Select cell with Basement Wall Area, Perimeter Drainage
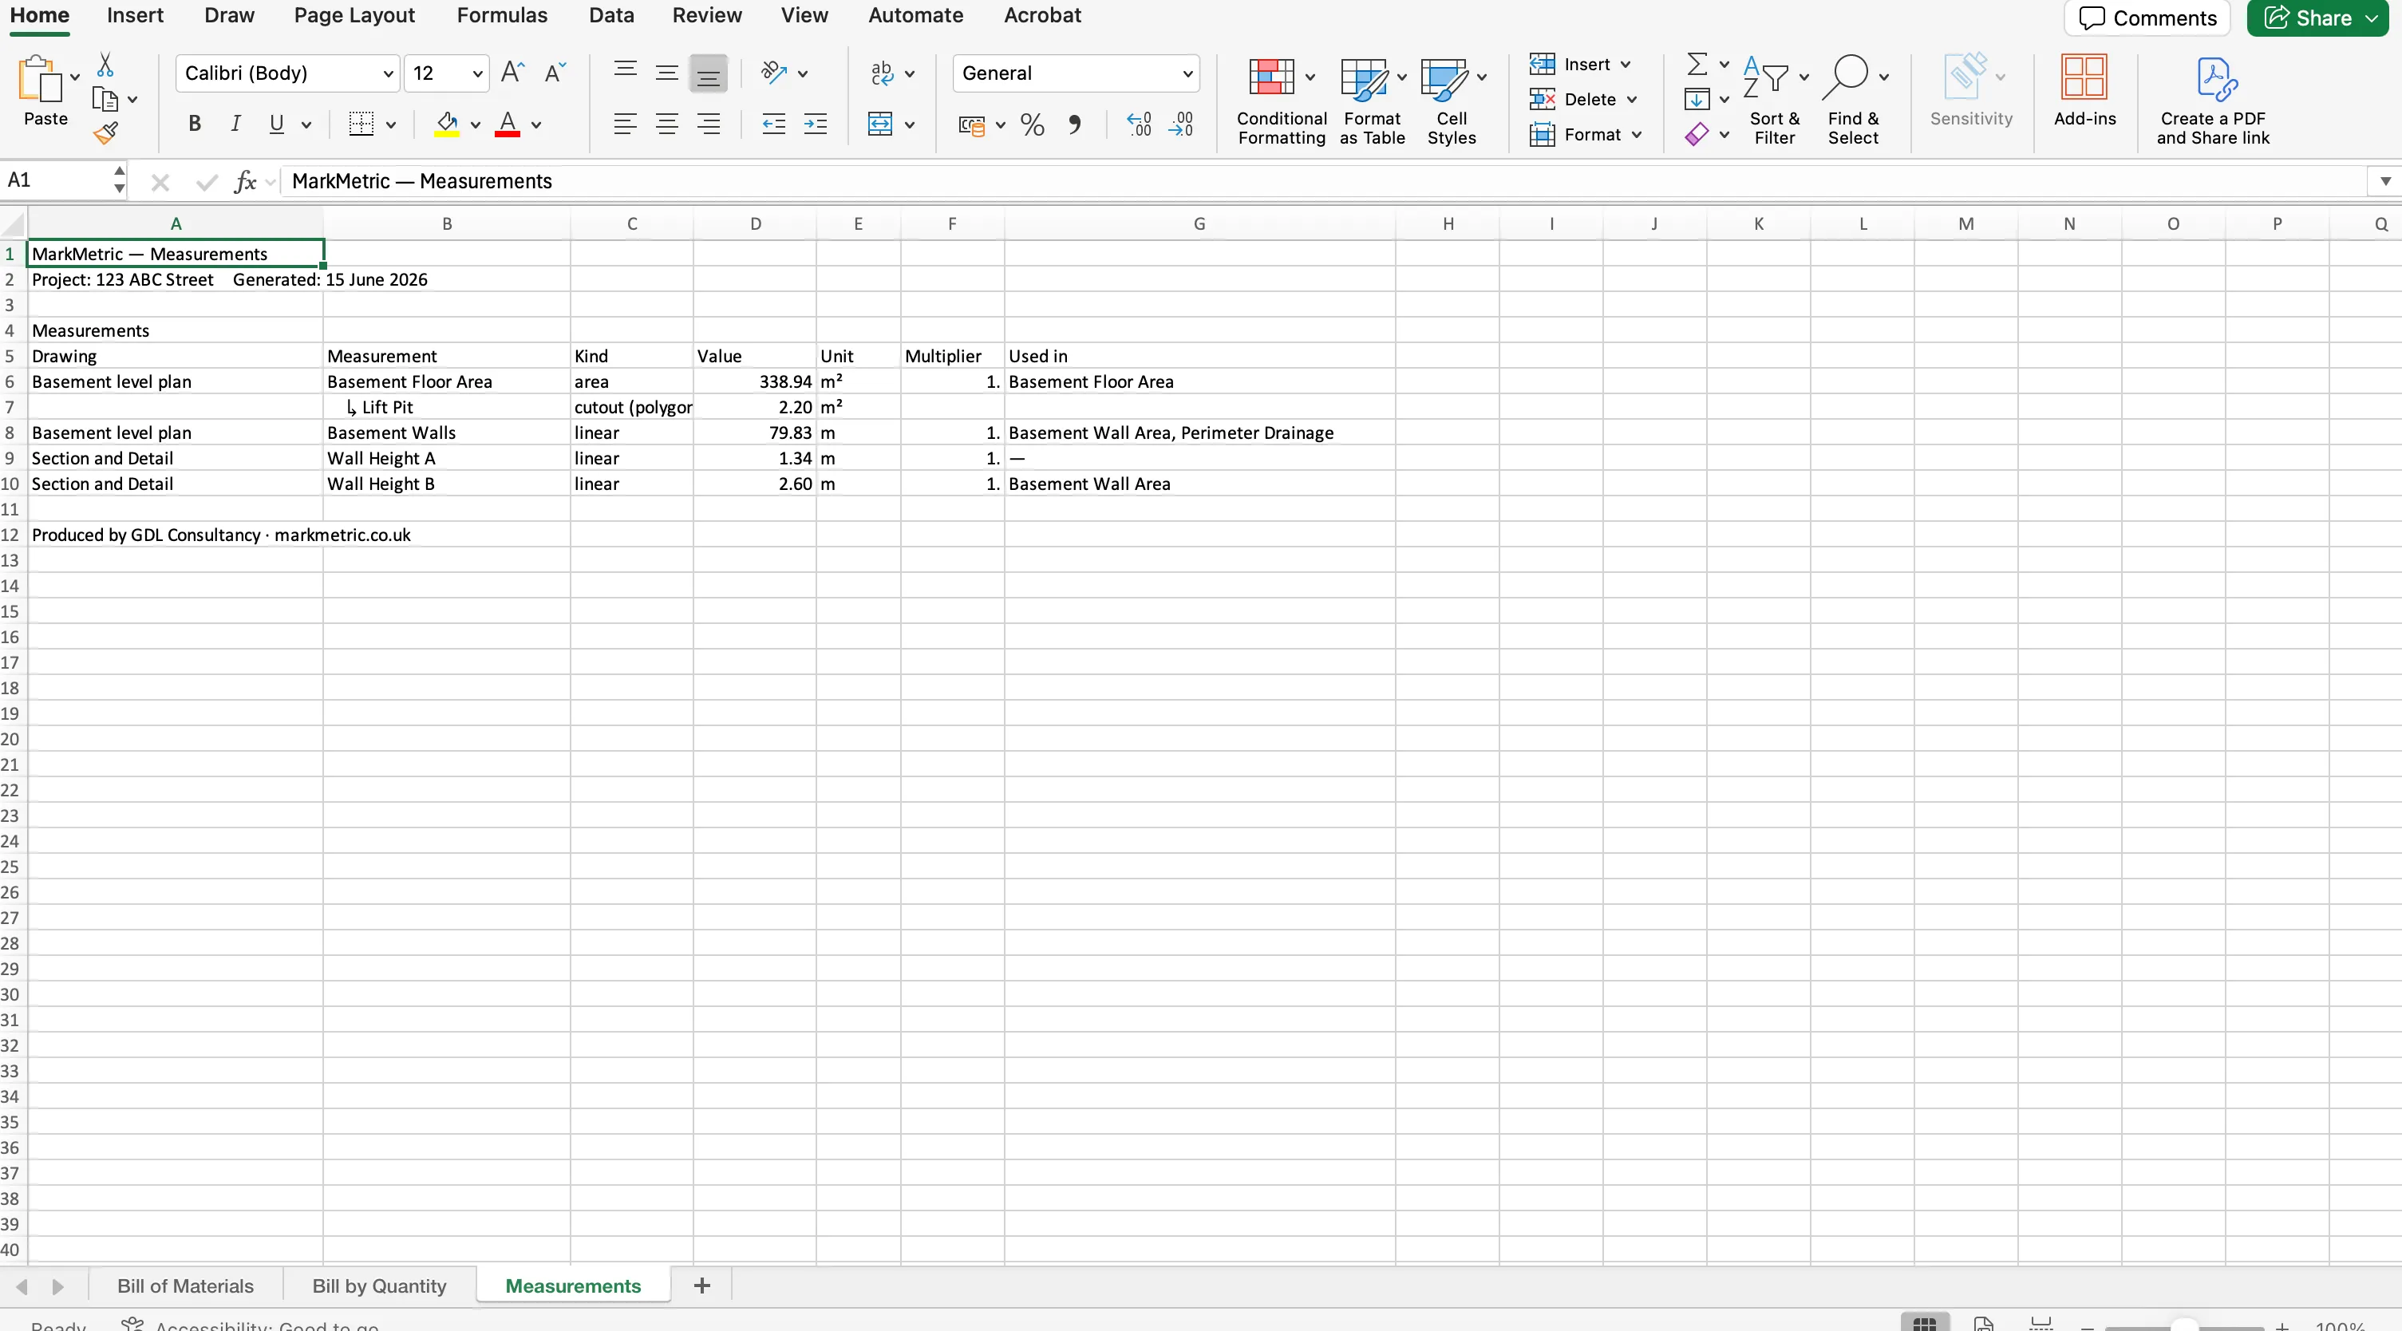Screen dimensions: 2402x1331 click(x=1199, y=432)
